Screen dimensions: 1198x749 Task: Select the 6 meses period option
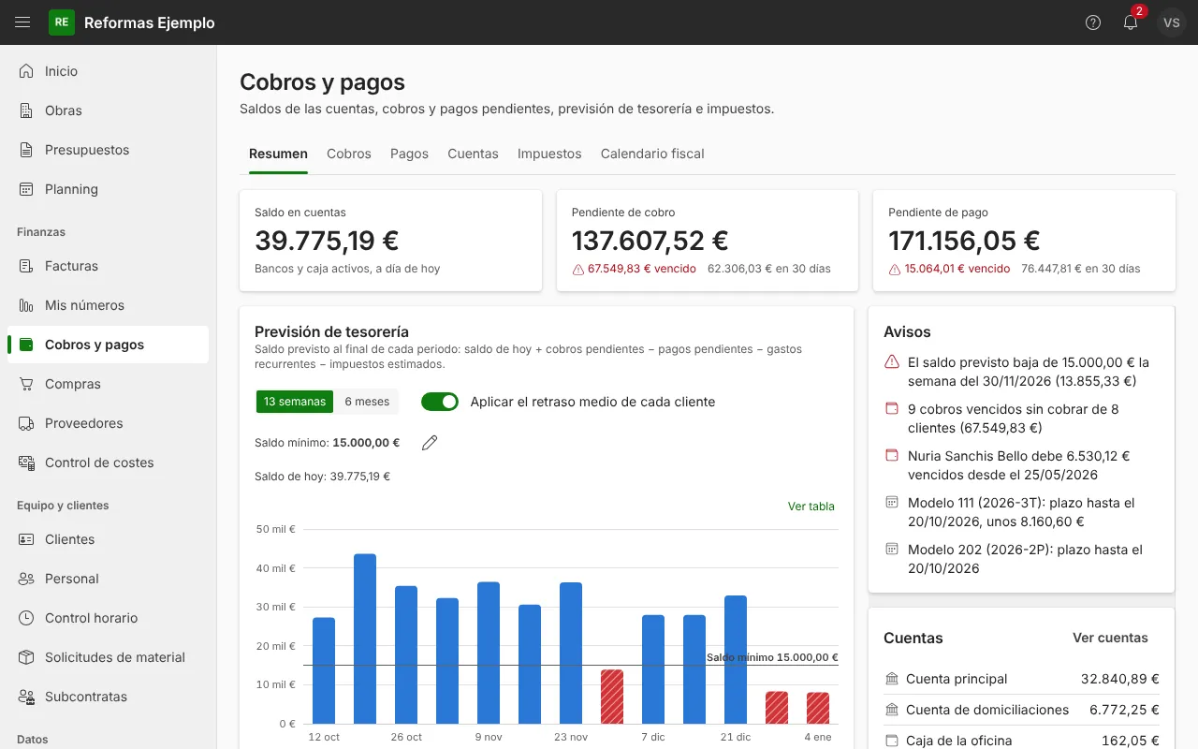pos(367,402)
